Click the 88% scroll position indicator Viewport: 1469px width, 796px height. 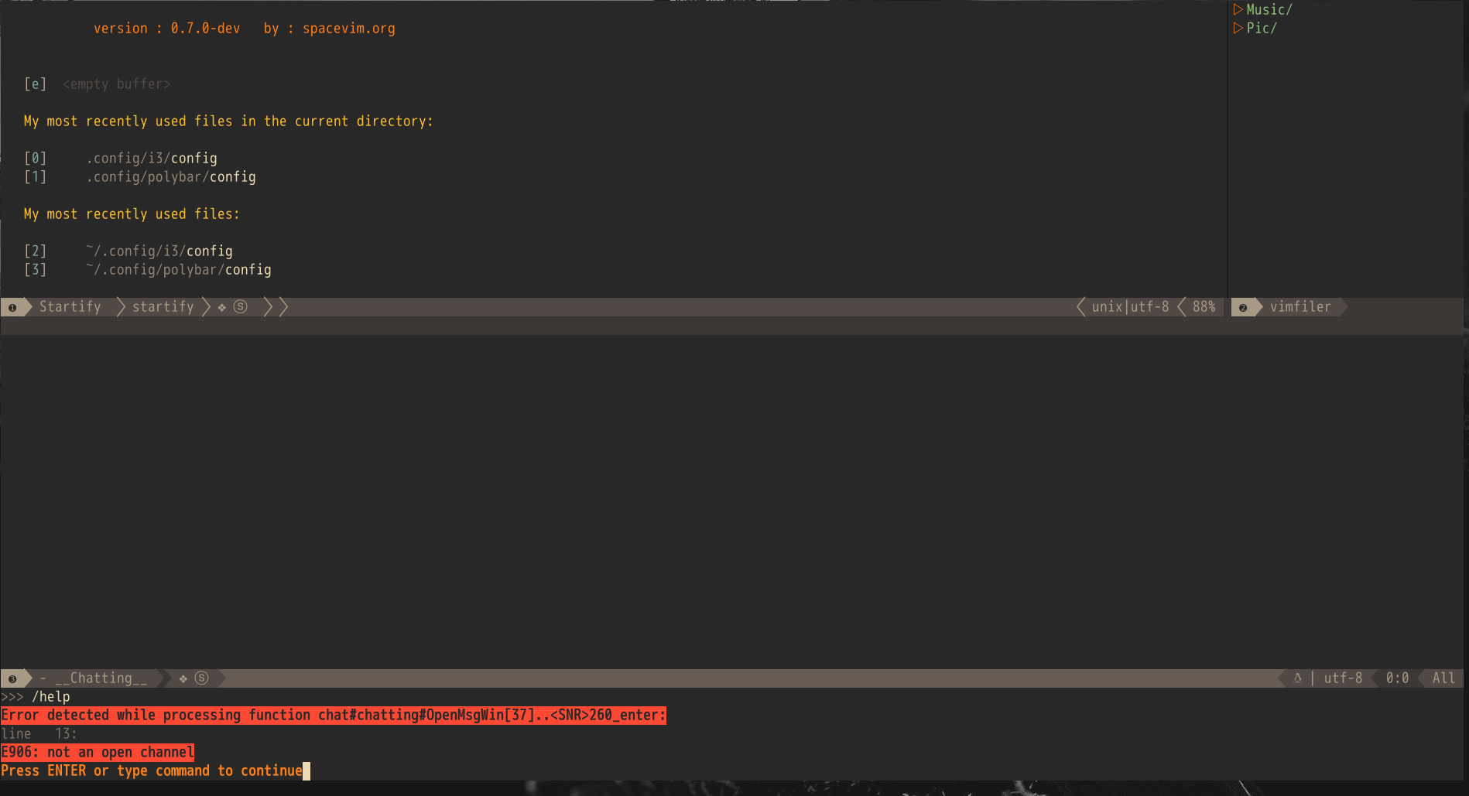tap(1204, 307)
